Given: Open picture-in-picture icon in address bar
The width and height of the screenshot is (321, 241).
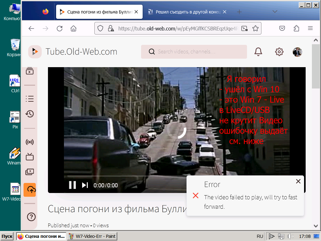Looking at the screenshot, I should (x=245, y=29).
